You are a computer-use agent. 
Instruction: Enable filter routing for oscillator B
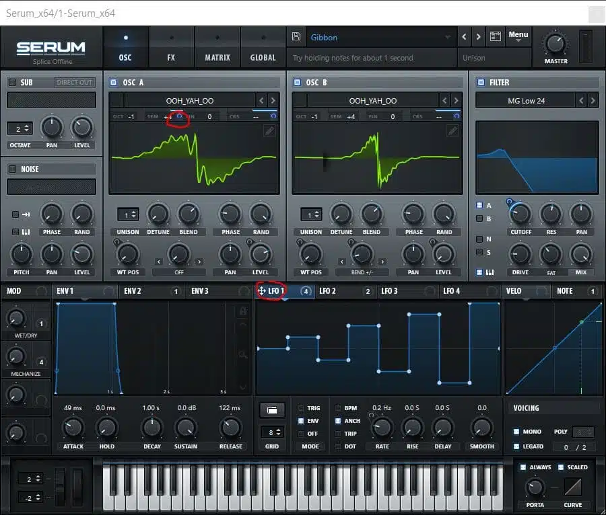click(x=479, y=219)
